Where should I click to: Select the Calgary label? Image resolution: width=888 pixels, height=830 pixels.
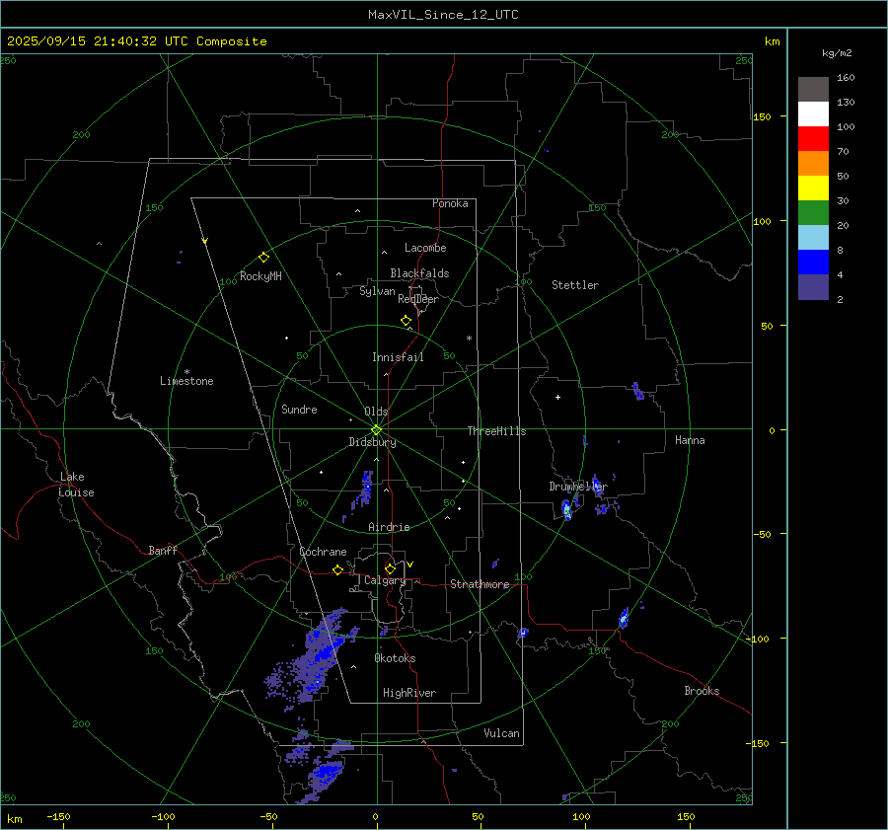point(385,580)
